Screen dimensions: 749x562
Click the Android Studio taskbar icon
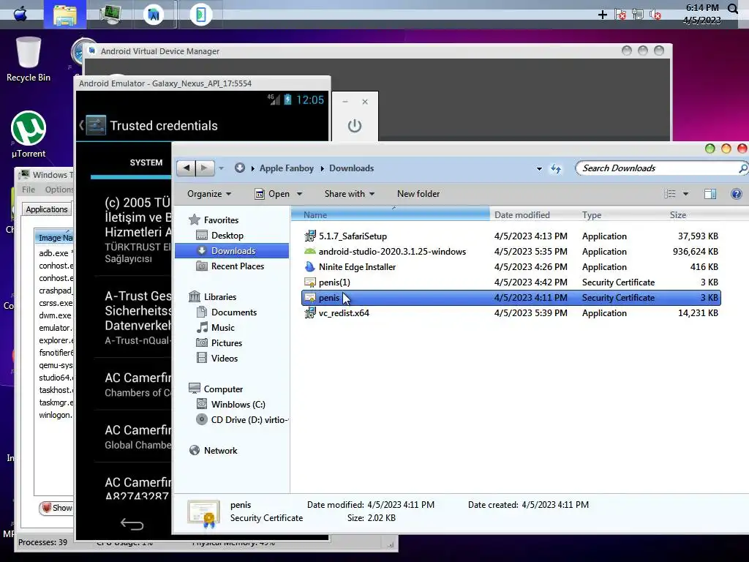154,15
